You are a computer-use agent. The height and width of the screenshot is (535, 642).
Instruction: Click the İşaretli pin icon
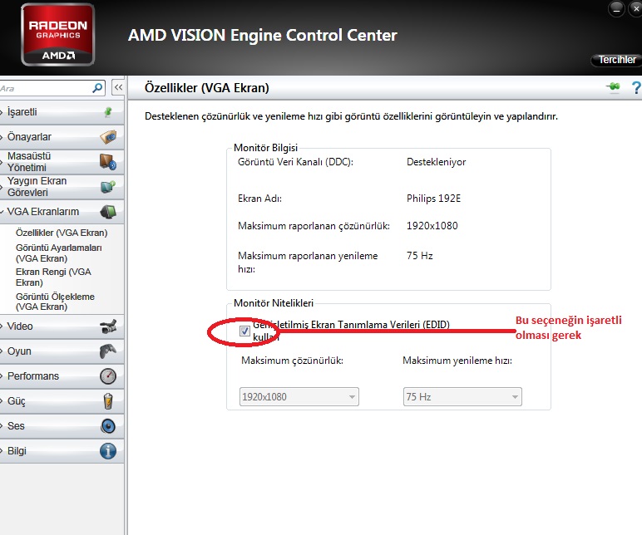[108, 111]
